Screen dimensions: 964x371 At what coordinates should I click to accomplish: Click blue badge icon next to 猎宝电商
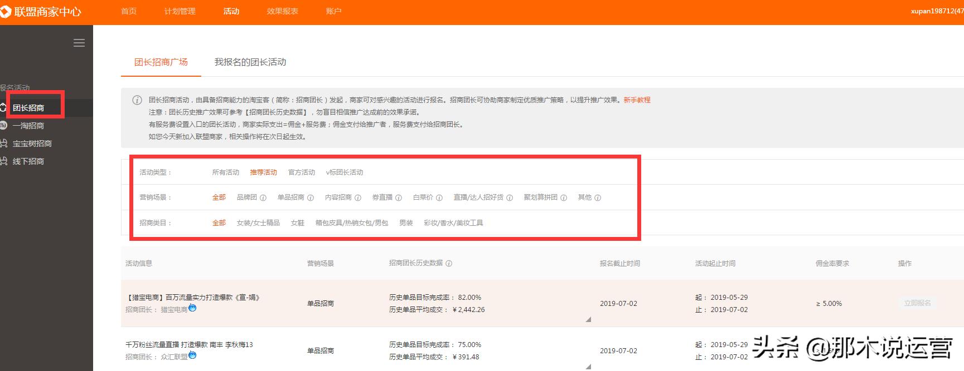[192, 308]
